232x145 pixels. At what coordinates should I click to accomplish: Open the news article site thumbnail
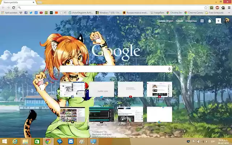click(130, 115)
